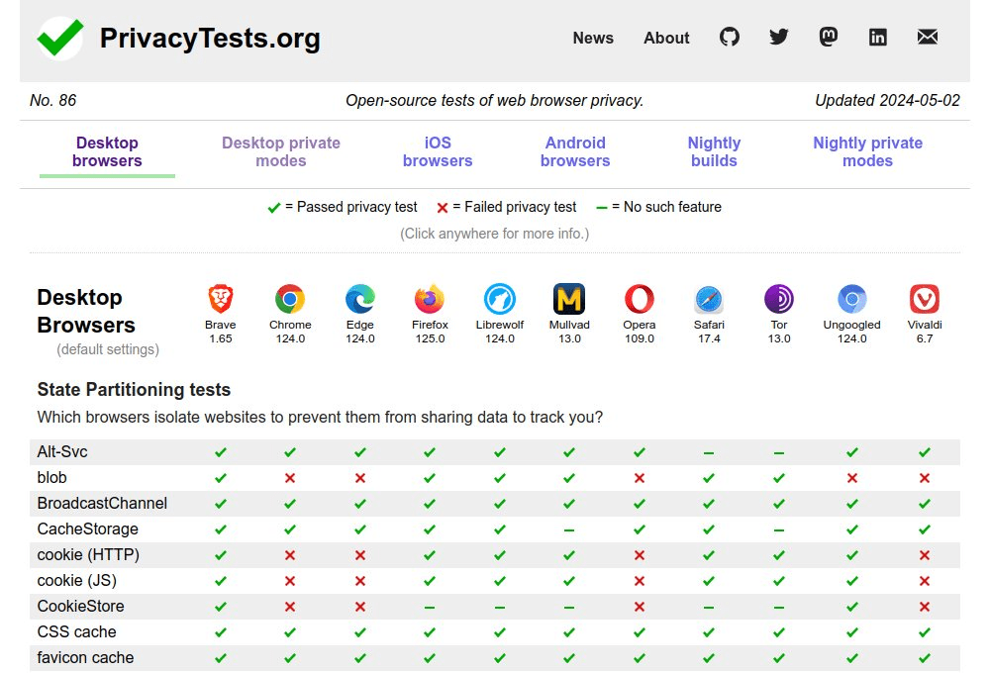Viewport: 990px width, 673px height.
Task: Click the Vivaldi browser icon
Action: point(924,299)
